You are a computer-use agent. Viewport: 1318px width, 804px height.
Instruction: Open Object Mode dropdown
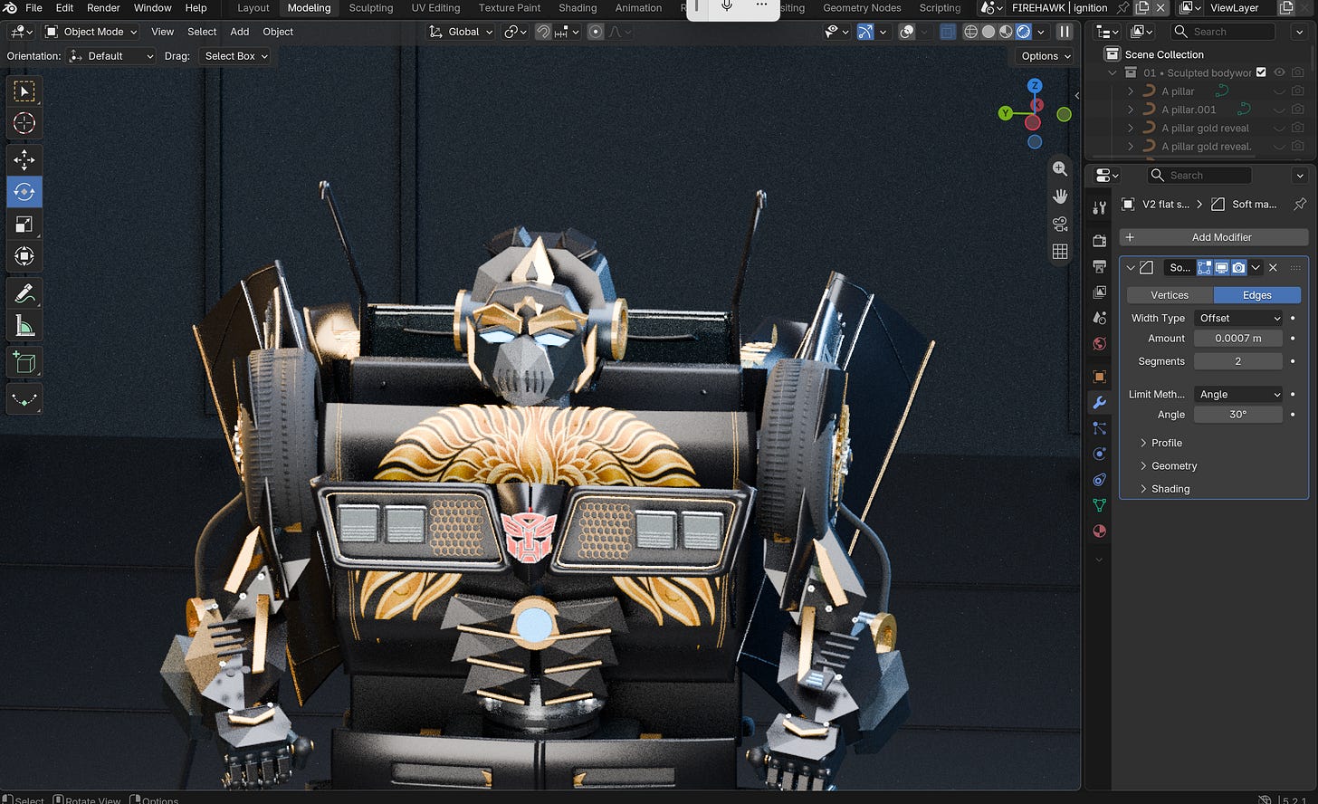pos(91,32)
